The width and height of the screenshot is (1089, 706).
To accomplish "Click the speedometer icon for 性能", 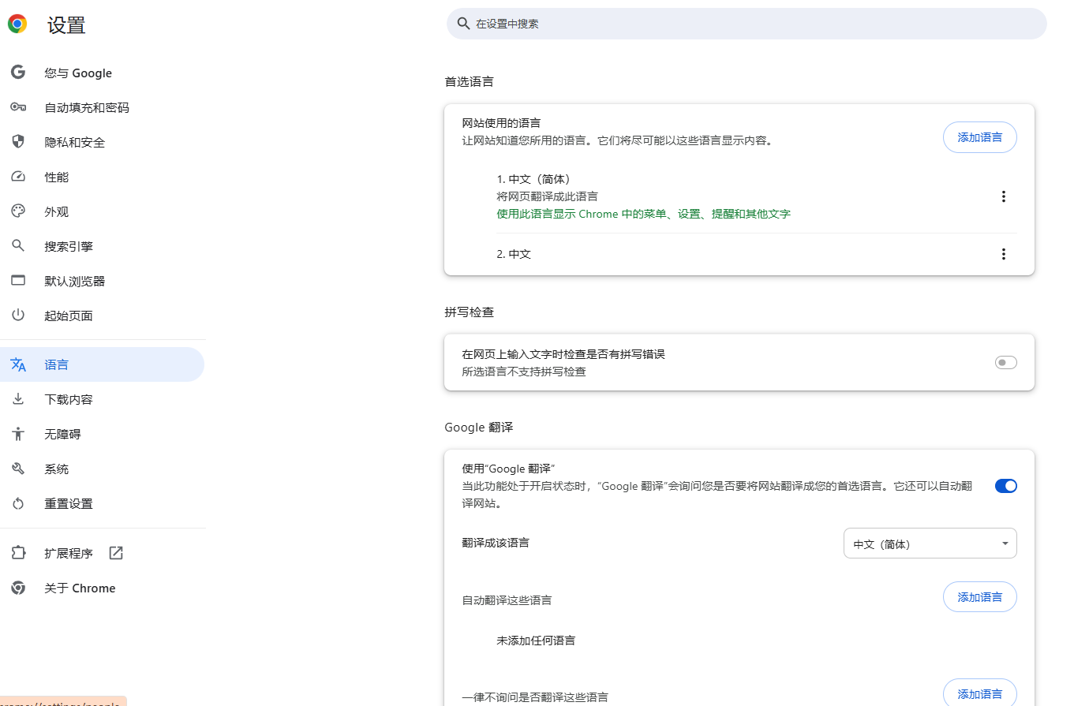I will (18, 177).
